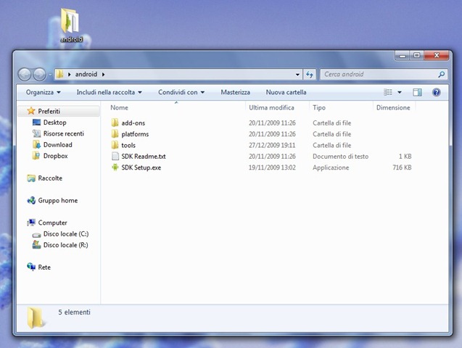Open the view options dropdown arrow
Image resolution: width=462 pixels, height=348 pixels.
coord(400,93)
